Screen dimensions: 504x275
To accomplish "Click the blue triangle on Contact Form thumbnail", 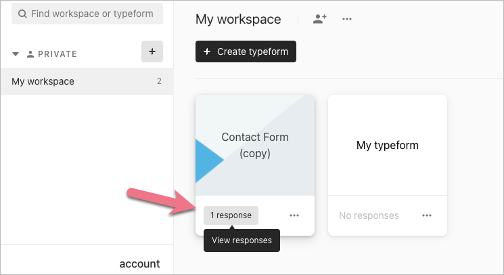I will point(208,161).
